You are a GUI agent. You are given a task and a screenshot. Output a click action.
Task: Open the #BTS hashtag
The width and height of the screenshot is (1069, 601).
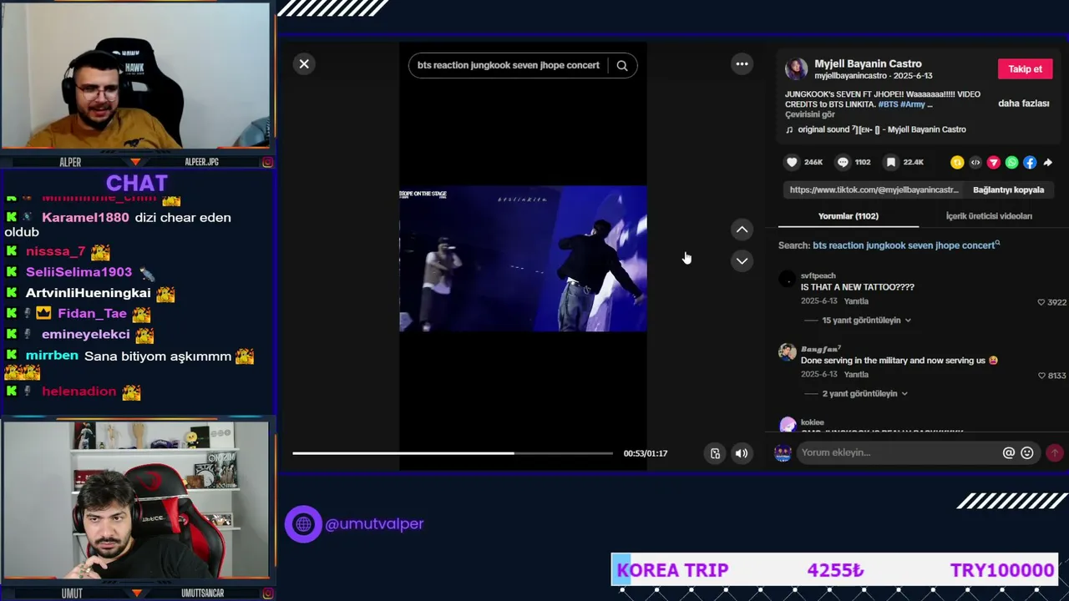click(x=886, y=104)
